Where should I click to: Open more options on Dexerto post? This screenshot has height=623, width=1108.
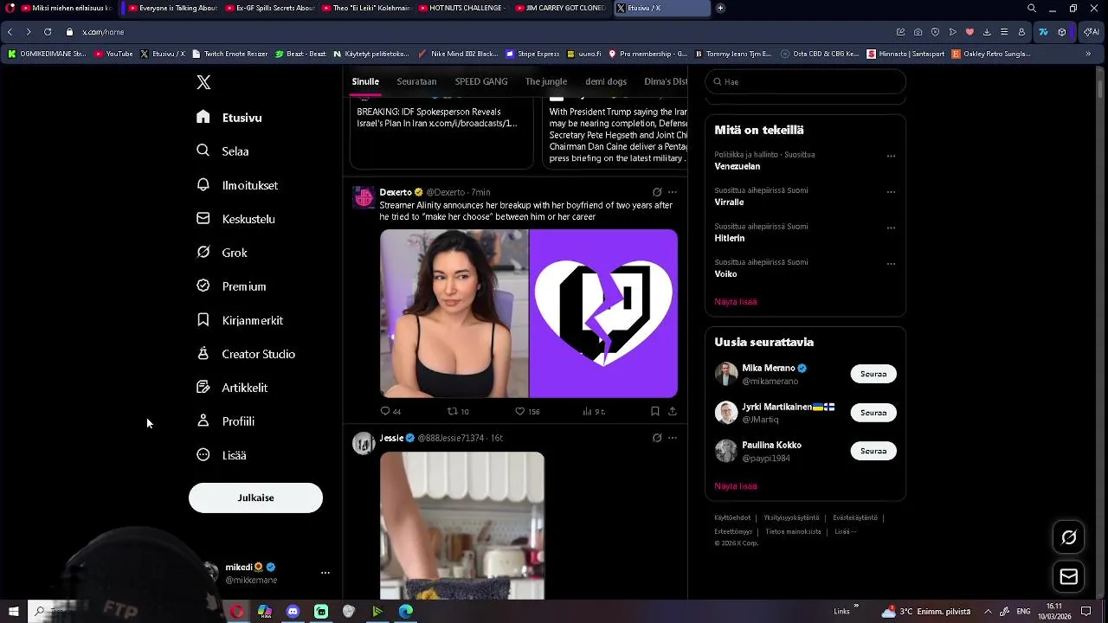[673, 192]
